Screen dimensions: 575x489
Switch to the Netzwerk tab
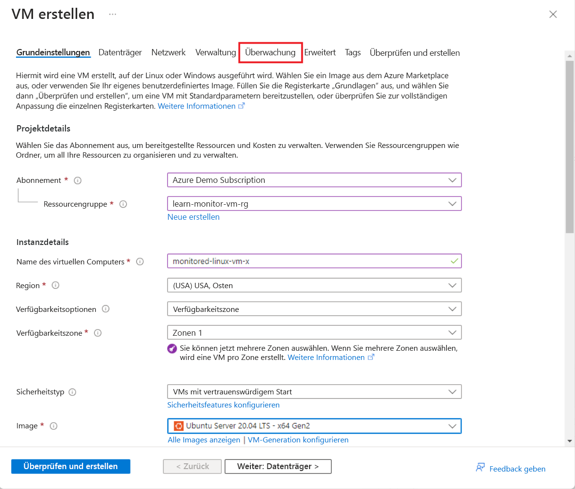(x=168, y=52)
